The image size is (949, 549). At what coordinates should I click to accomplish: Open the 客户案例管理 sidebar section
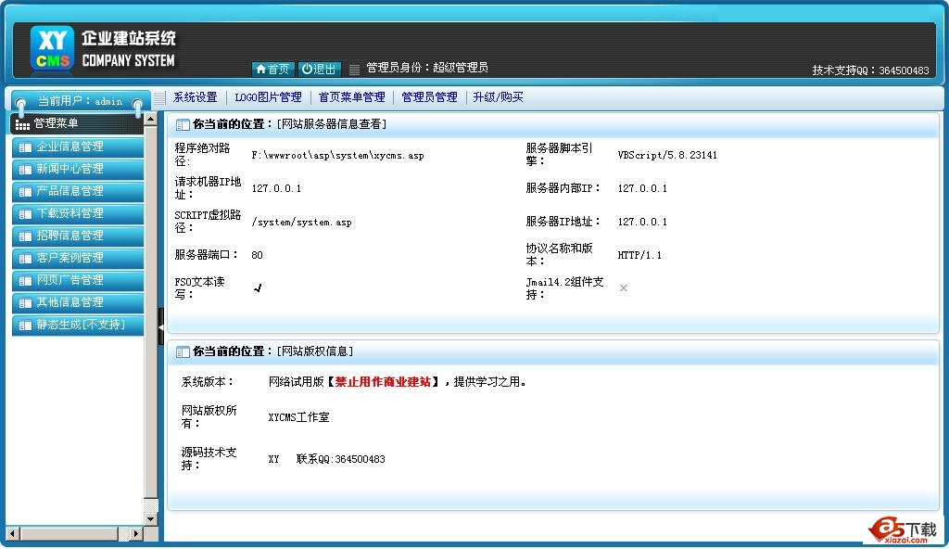tap(70, 258)
